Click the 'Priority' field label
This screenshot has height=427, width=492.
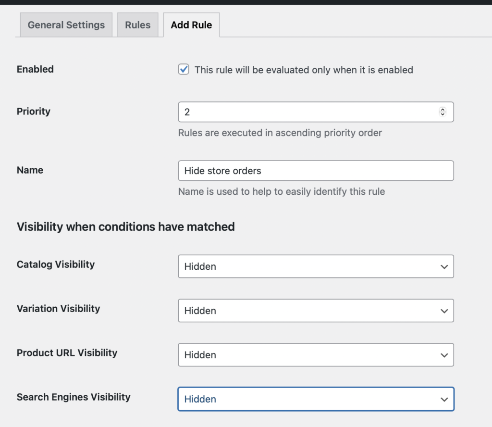tap(34, 111)
